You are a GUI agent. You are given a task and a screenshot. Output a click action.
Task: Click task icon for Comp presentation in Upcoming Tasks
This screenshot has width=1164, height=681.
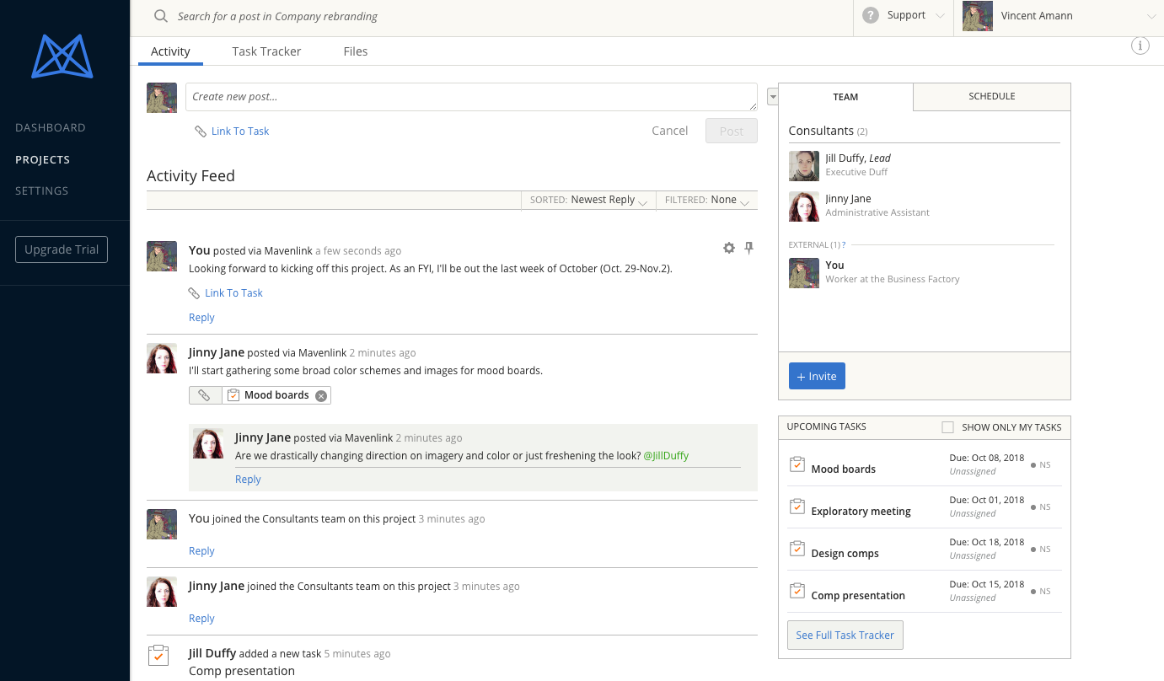pos(797,591)
